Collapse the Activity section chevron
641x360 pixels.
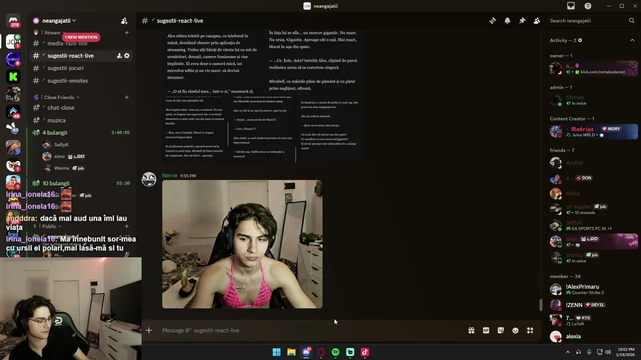(632, 40)
